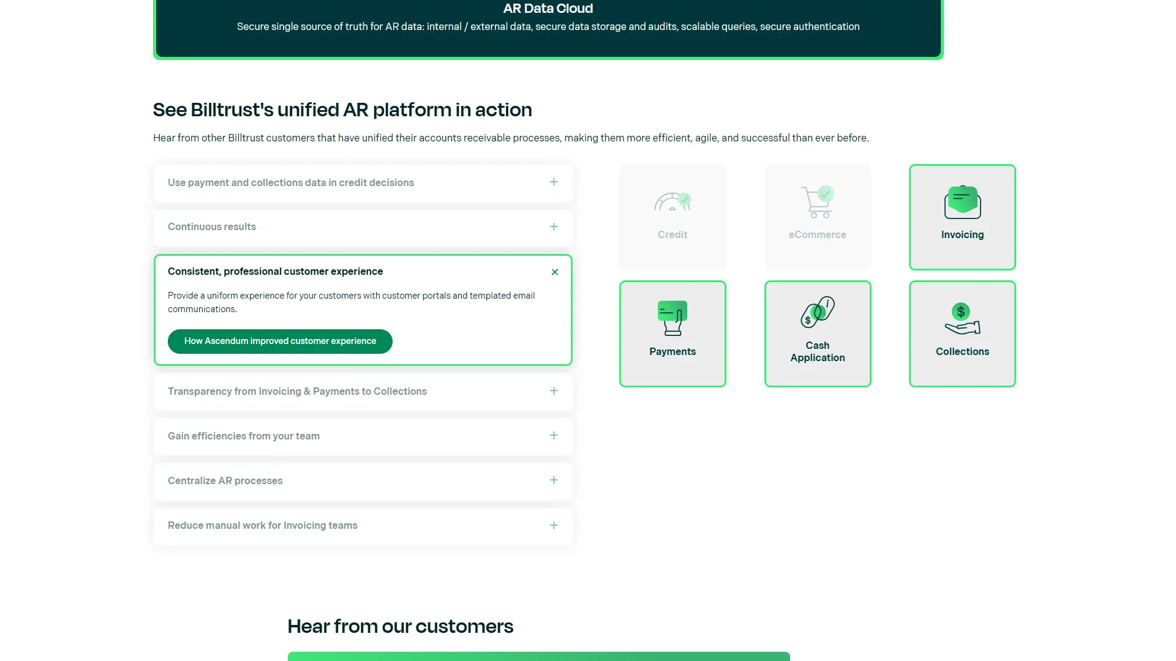
Task: Click 'Transparency from Invoicing & Payments to Collections' title
Action: [297, 392]
